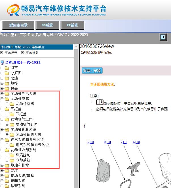Expand the 发动机电气系统 tree node
The image size is (171, 188).
(x=2, y=93)
